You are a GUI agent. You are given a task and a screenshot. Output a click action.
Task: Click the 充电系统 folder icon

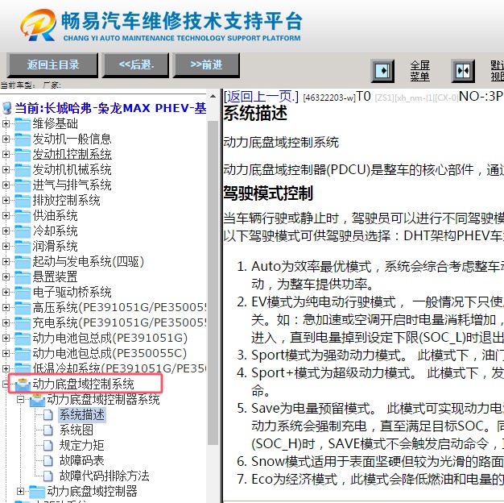tap(23, 323)
